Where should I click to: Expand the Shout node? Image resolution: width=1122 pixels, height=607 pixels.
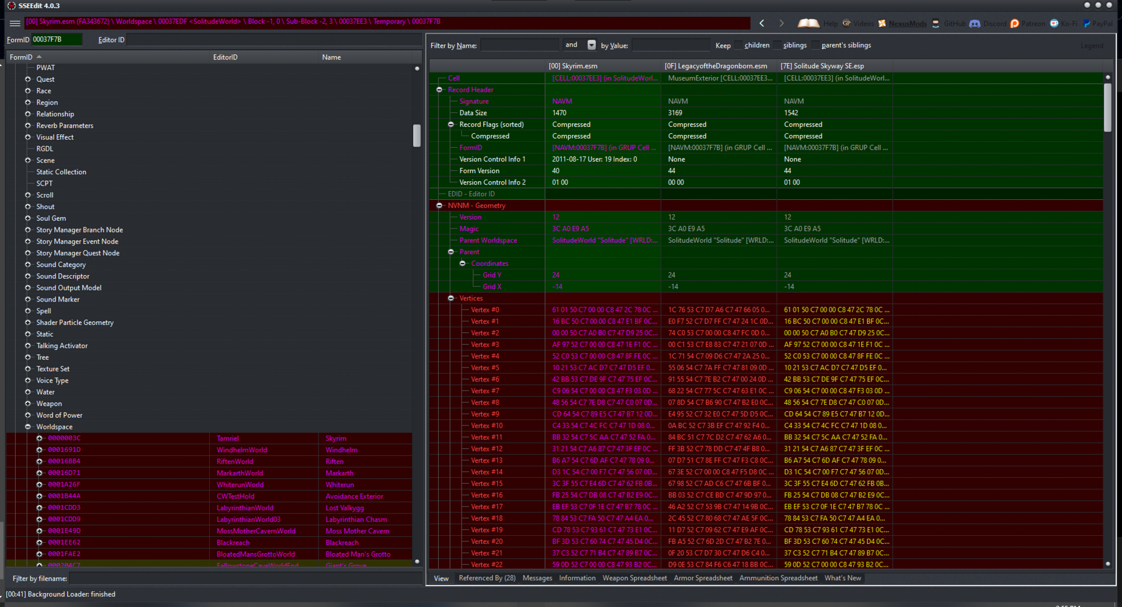tap(27, 206)
